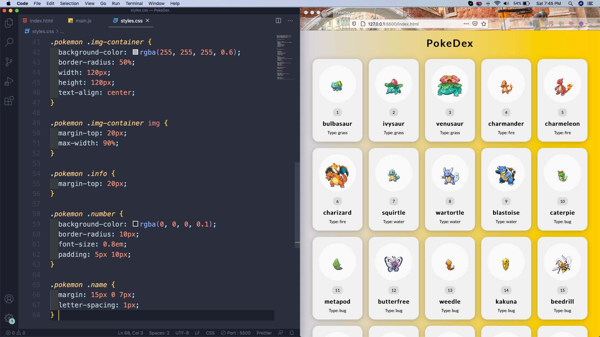
Task: Expand the breadcrumb ellipsis symbol
Action: (62, 32)
